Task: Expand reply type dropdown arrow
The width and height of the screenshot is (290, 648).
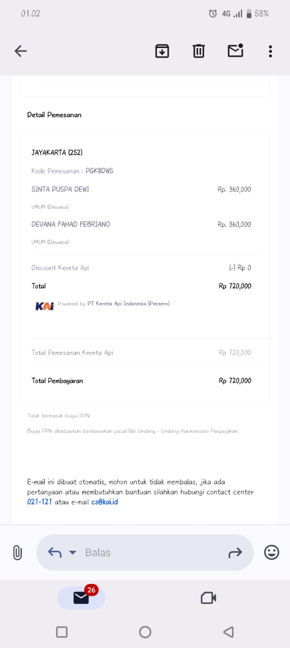Action: [x=73, y=552]
